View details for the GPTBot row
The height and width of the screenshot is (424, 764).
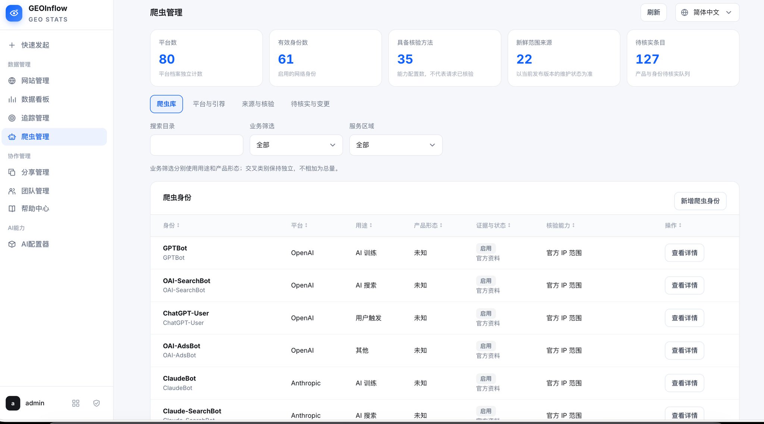[685, 253]
